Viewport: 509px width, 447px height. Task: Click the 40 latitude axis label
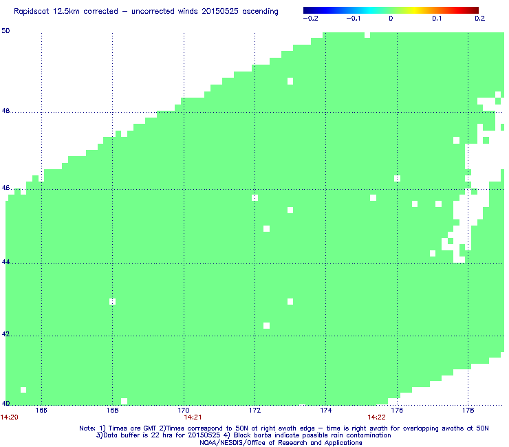(x=6, y=404)
